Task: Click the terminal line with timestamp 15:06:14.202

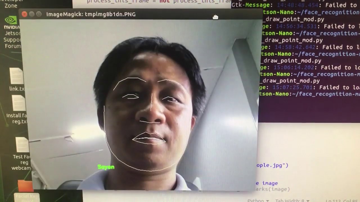Action: coord(309,68)
